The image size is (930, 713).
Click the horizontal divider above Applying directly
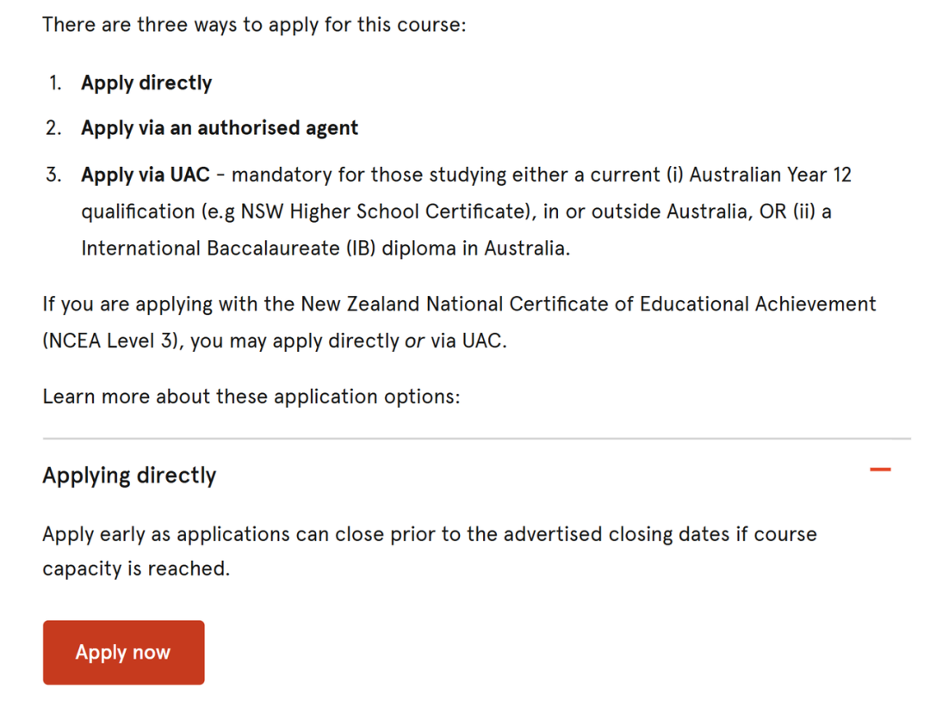click(x=477, y=439)
